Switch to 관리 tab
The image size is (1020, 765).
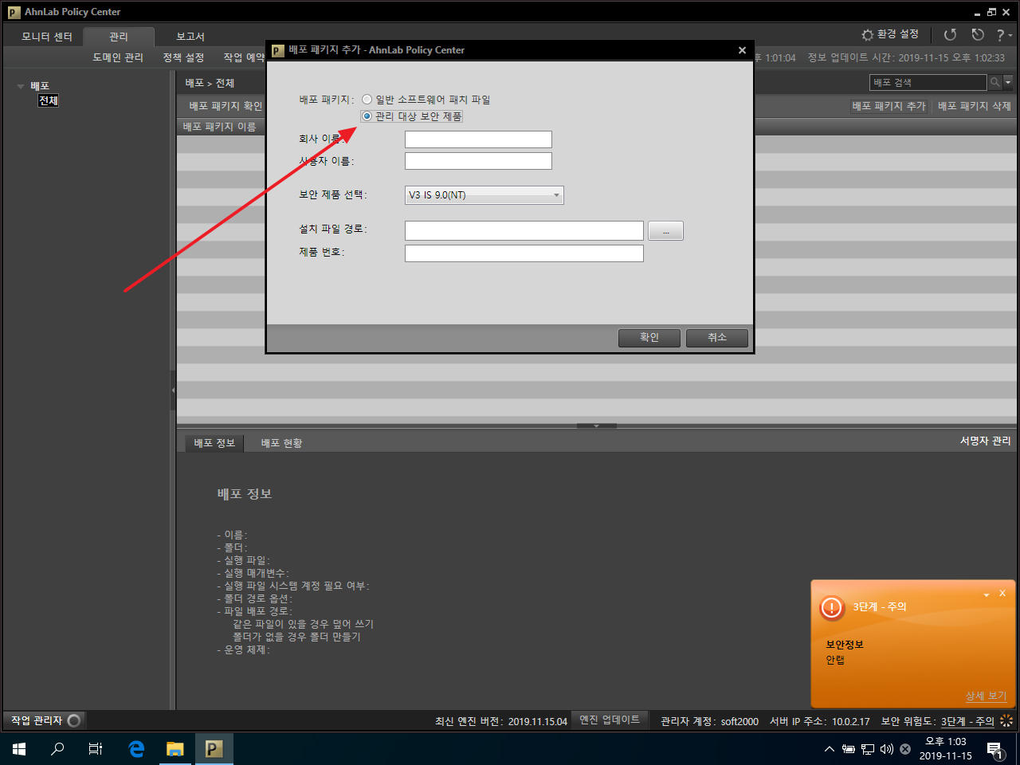(x=119, y=37)
